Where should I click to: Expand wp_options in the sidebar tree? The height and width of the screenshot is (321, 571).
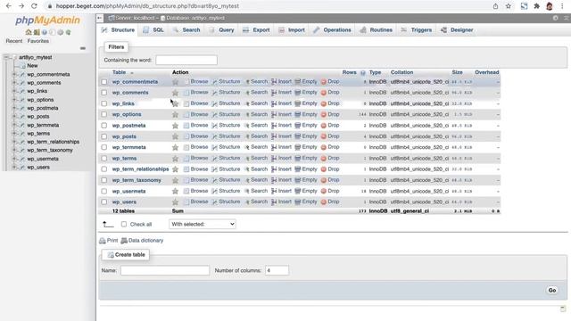coord(14,100)
